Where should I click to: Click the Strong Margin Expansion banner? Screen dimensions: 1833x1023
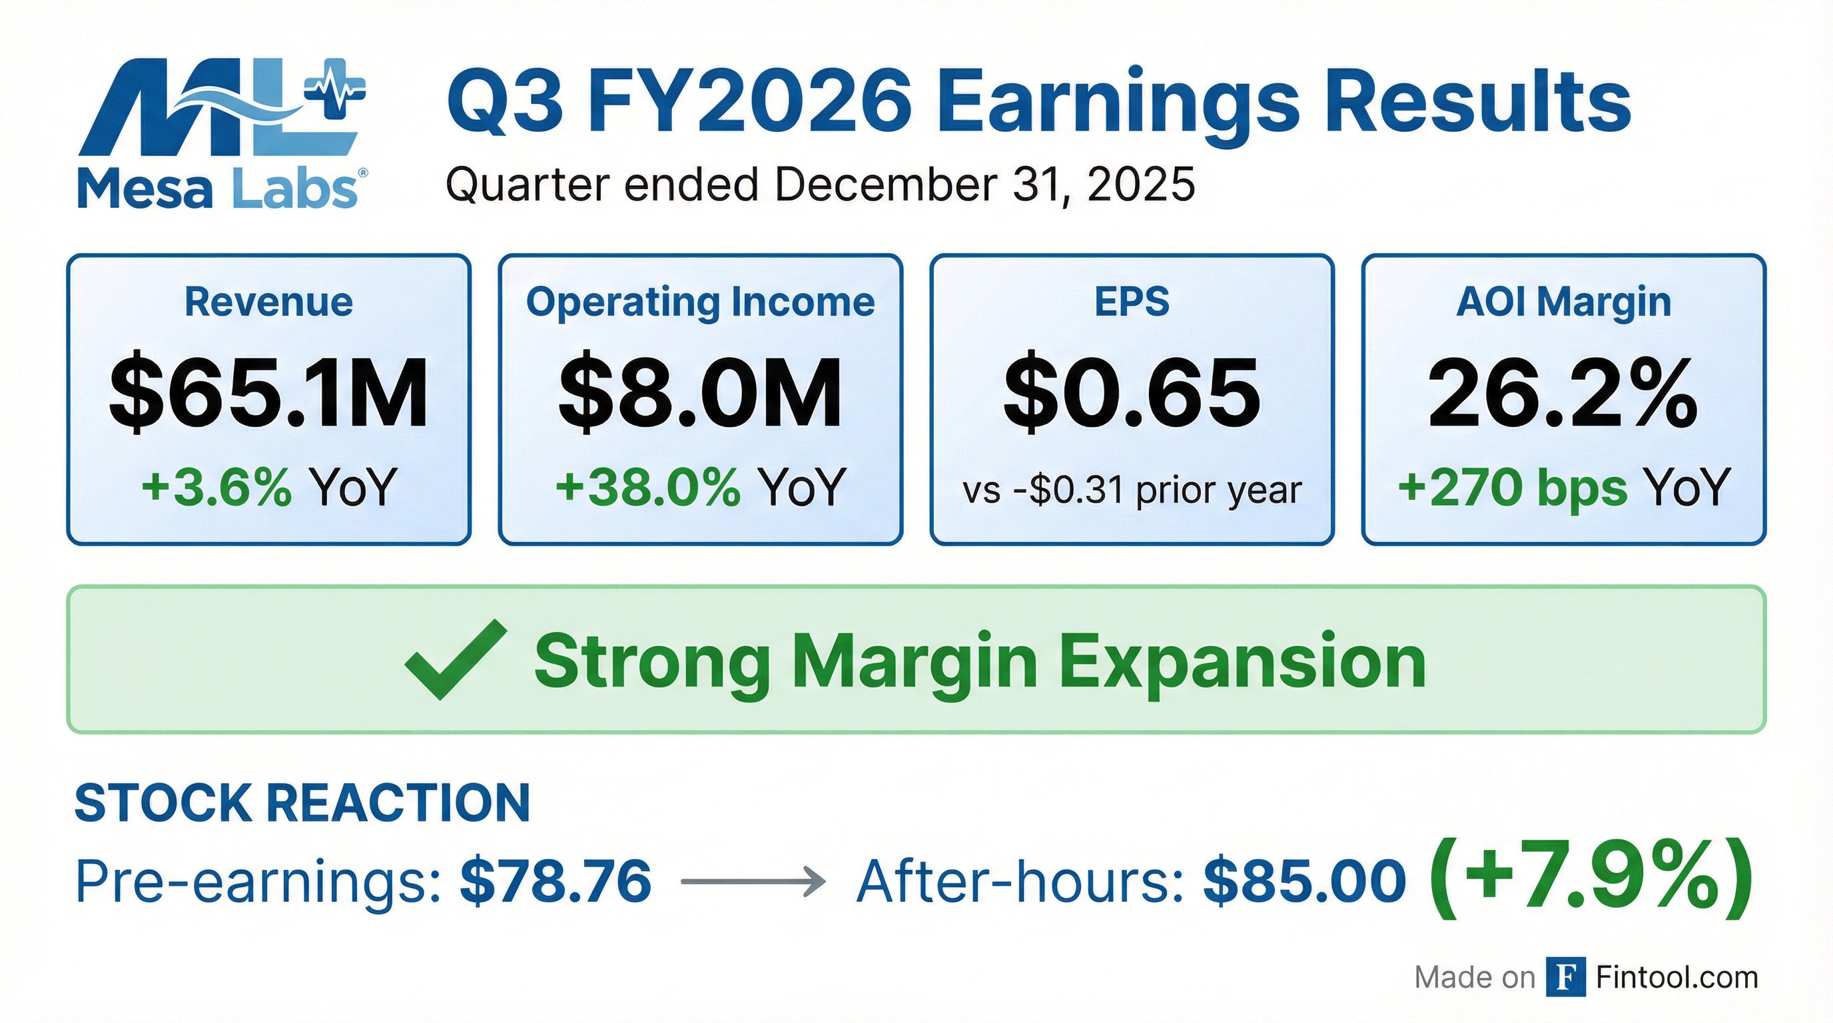916,659
